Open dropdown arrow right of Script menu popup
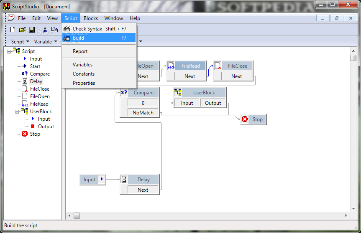The image size is (361, 233). tap(141, 41)
